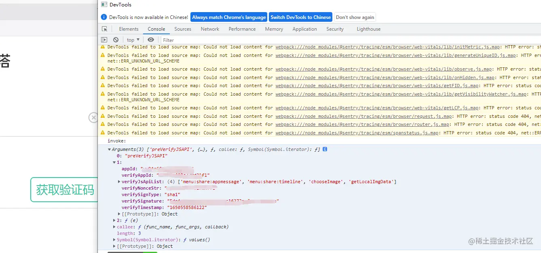The width and height of the screenshot is (541, 253).
Task: Click the blue info icon in language banner
Action: (104, 17)
